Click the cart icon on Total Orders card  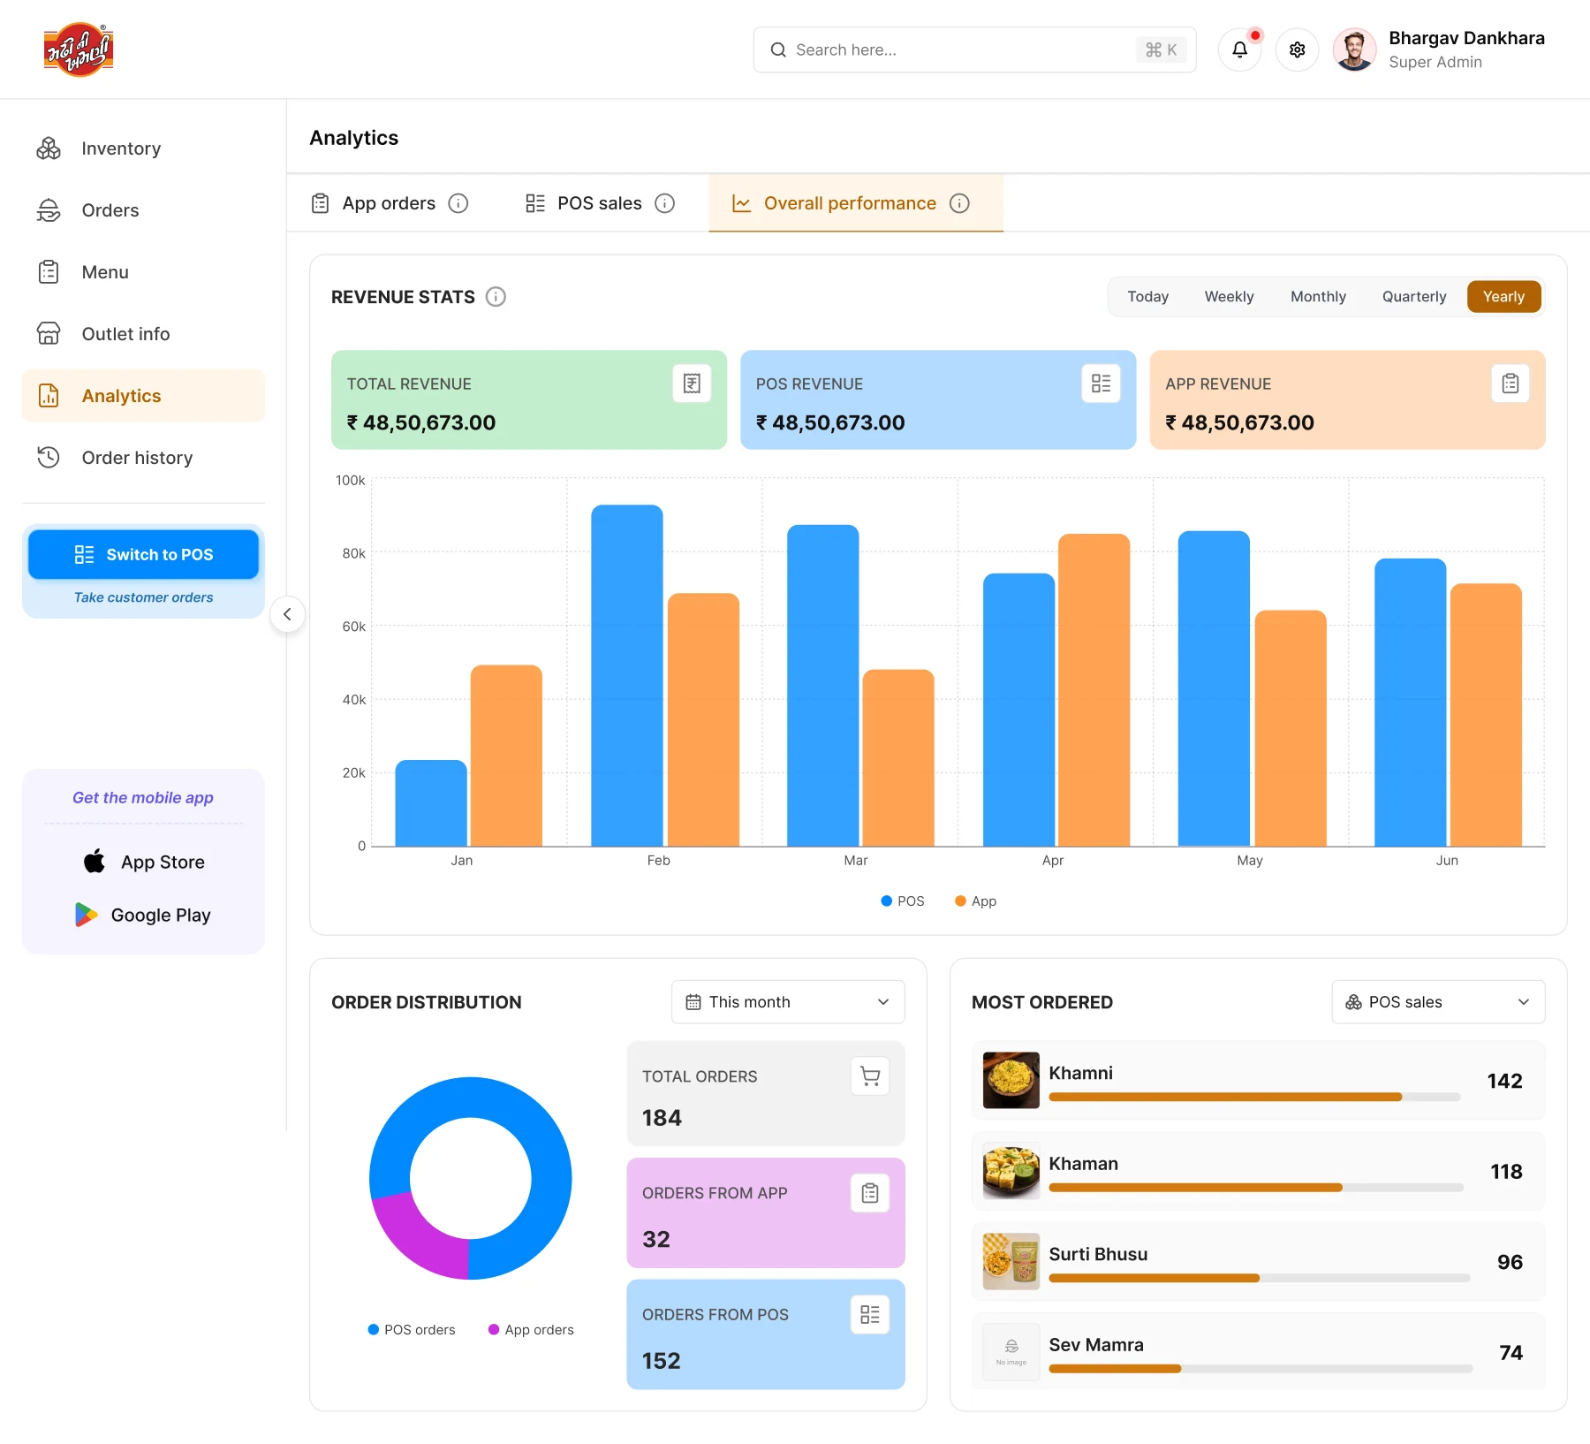(x=870, y=1076)
